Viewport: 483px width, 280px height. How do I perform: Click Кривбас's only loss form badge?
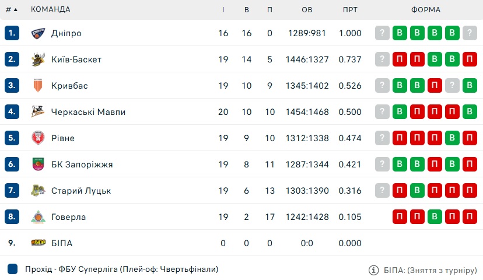pos(435,85)
